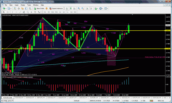Switch timeframe to W1
Screen dimensions: 172x103
tap(71, 12)
